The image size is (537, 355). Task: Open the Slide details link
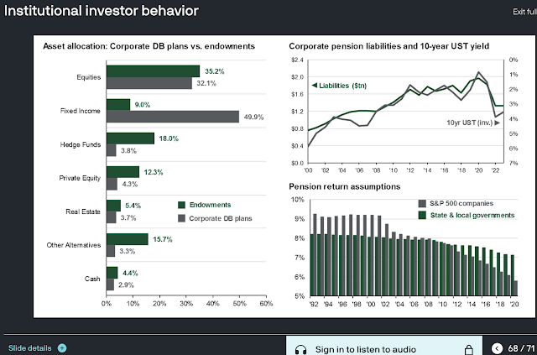coord(30,348)
